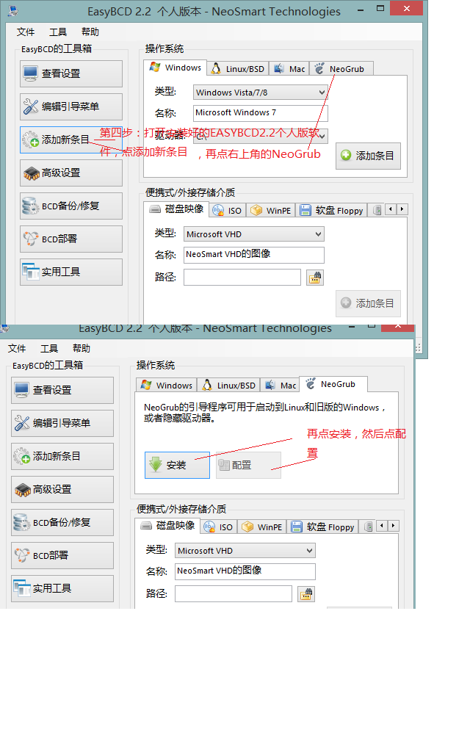
Task: Switch to Linux/BSD tab in lower window
Action: 229,385
